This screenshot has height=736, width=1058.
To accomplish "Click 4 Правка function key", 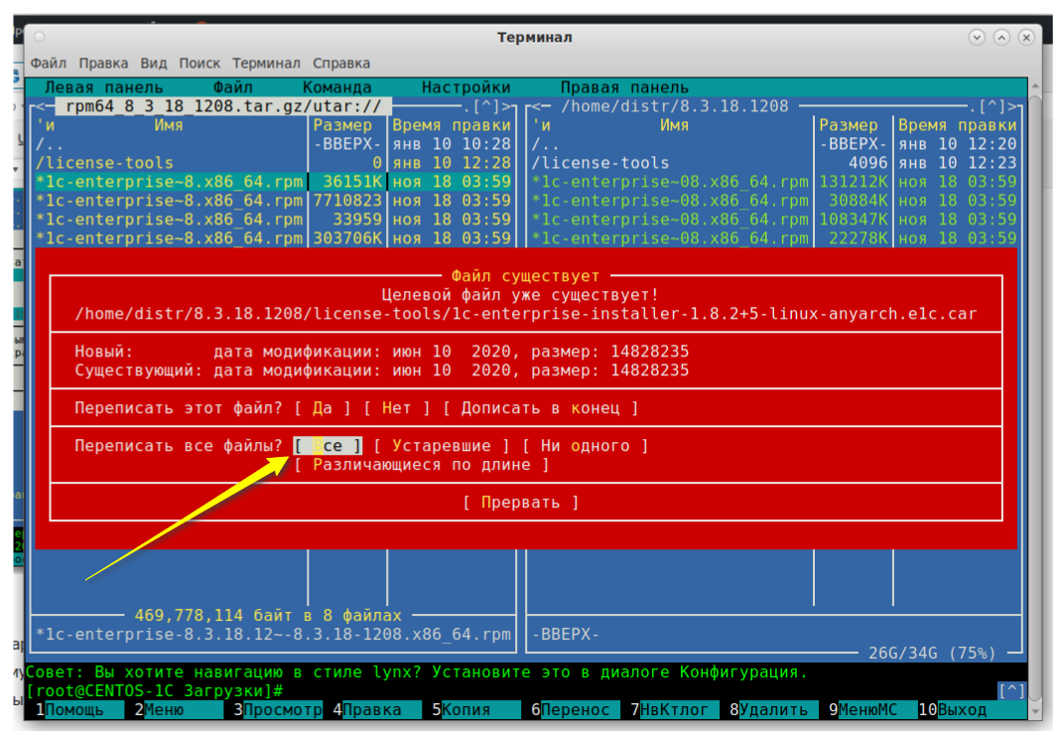I will 376,709.
